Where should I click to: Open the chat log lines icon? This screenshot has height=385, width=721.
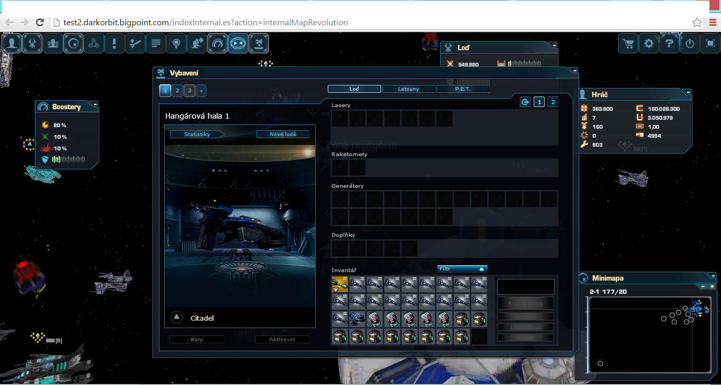pyautogui.click(x=156, y=44)
